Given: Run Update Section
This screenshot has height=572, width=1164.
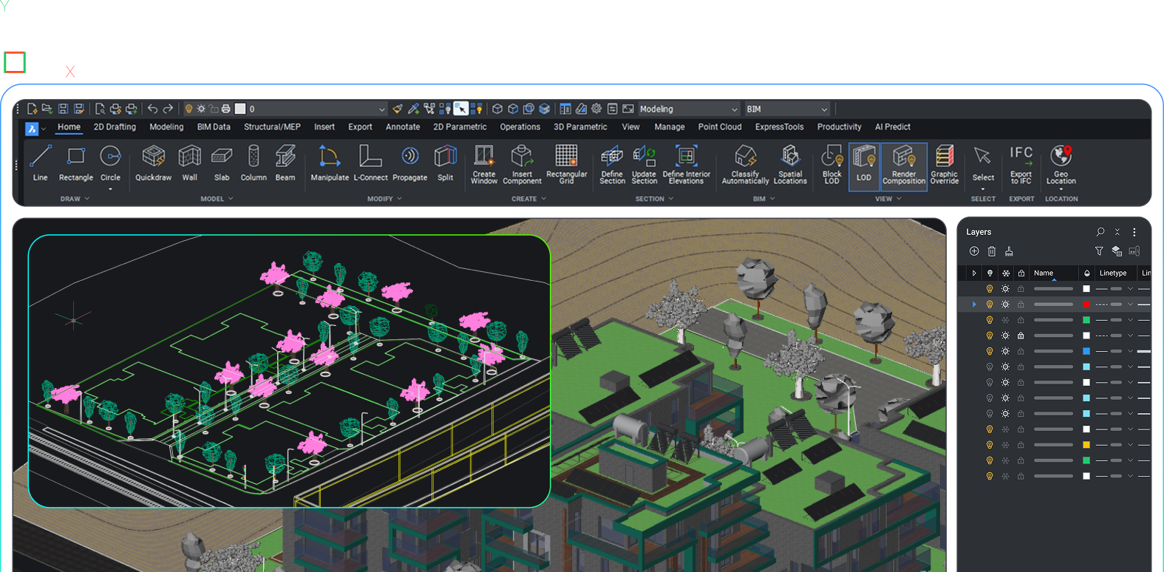Looking at the screenshot, I should (x=644, y=164).
